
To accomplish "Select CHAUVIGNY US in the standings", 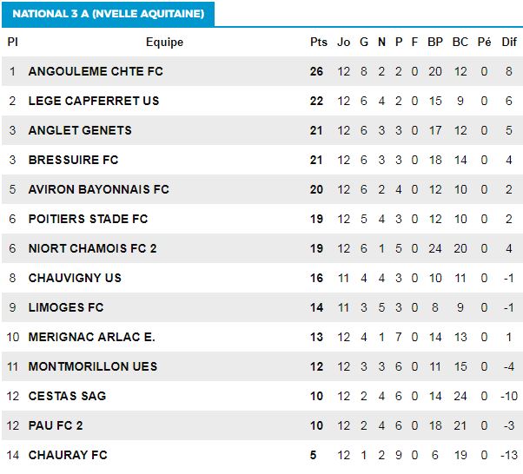I will click(75, 278).
